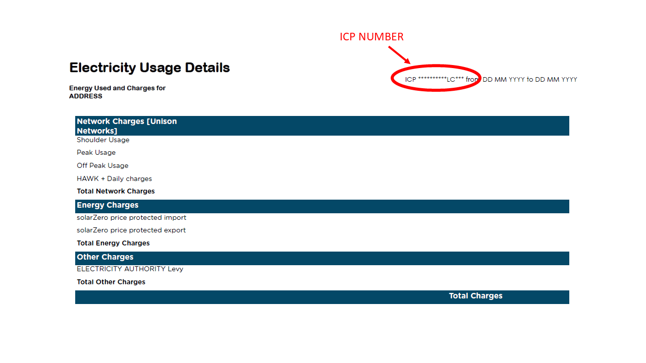Click the DD MM YYYY date range text

[529, 79]
